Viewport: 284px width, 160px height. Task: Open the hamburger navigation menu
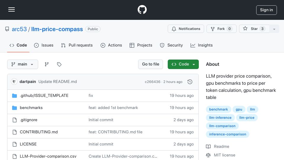(12, 9)
